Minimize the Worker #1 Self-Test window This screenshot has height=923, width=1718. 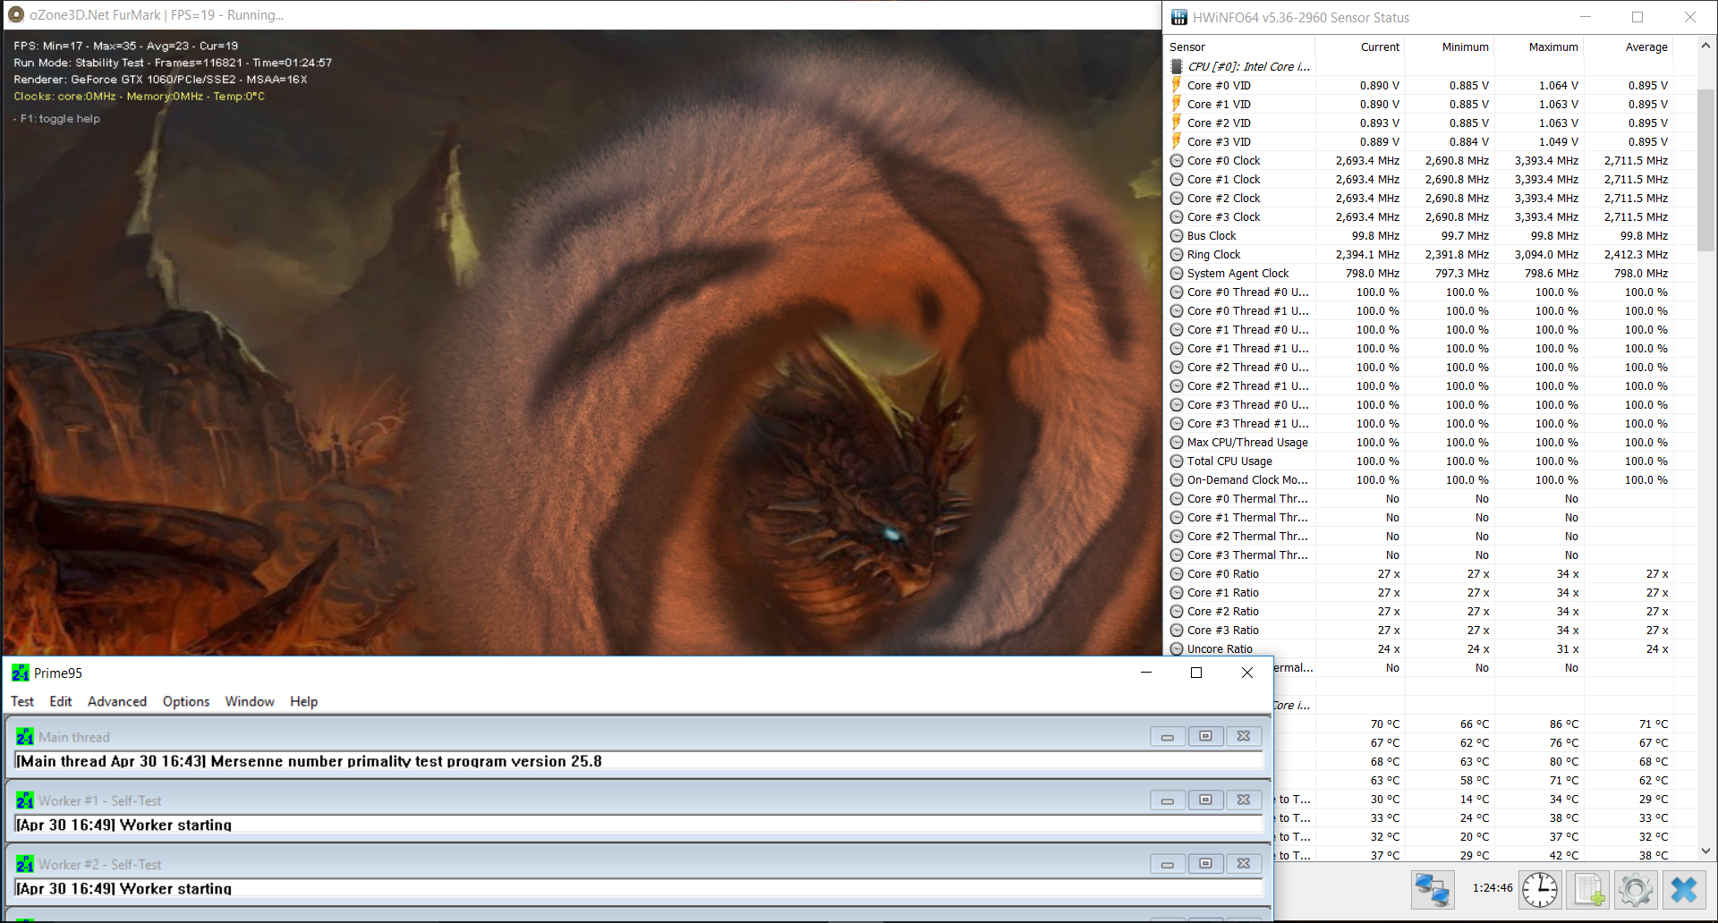pos(1168,800)
